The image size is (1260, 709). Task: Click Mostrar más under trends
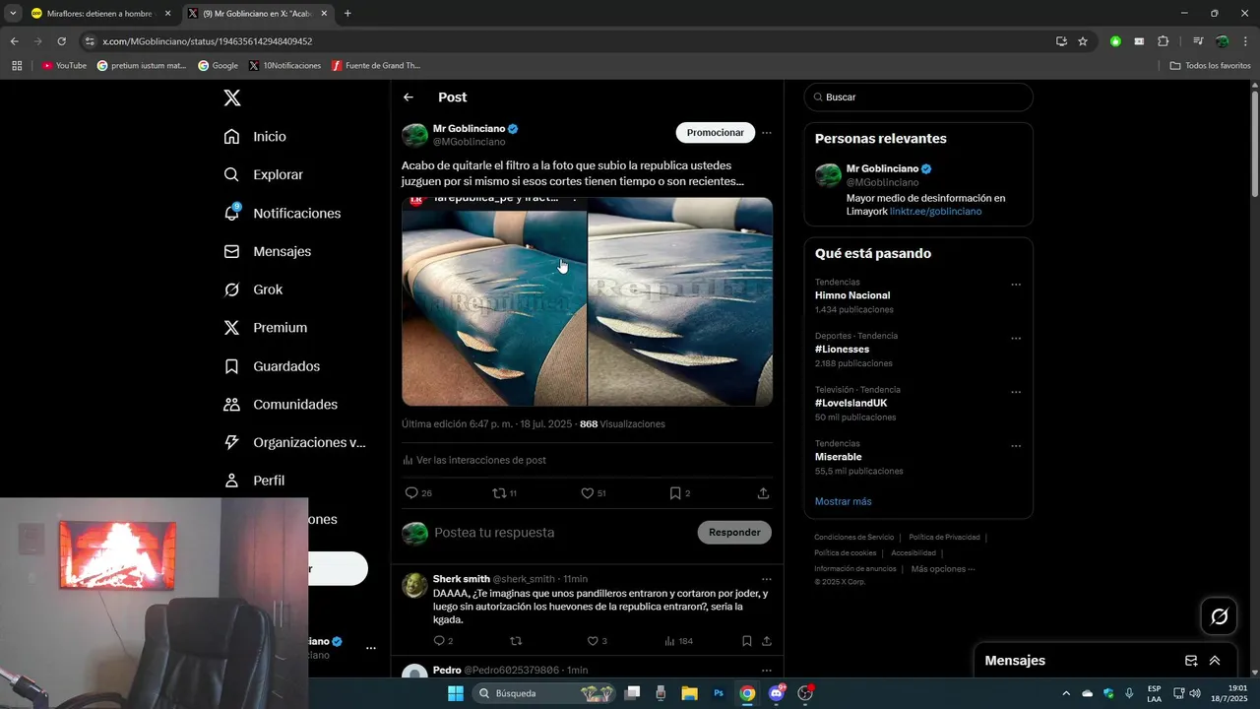pos(843,501)
